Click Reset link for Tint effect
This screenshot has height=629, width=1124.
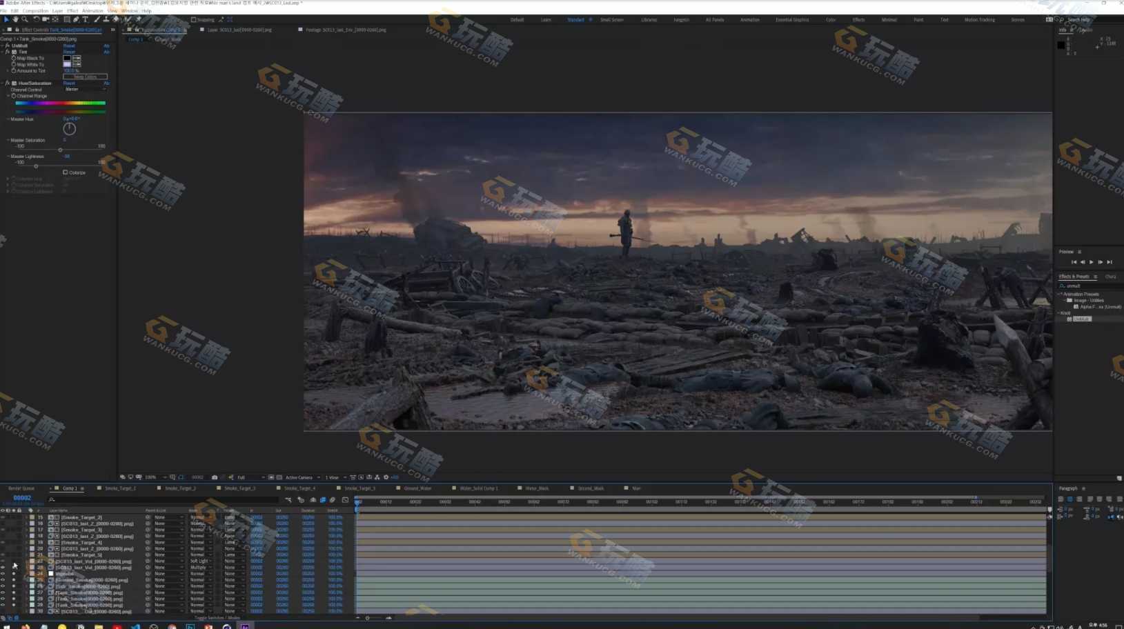(x=69, y=52)
